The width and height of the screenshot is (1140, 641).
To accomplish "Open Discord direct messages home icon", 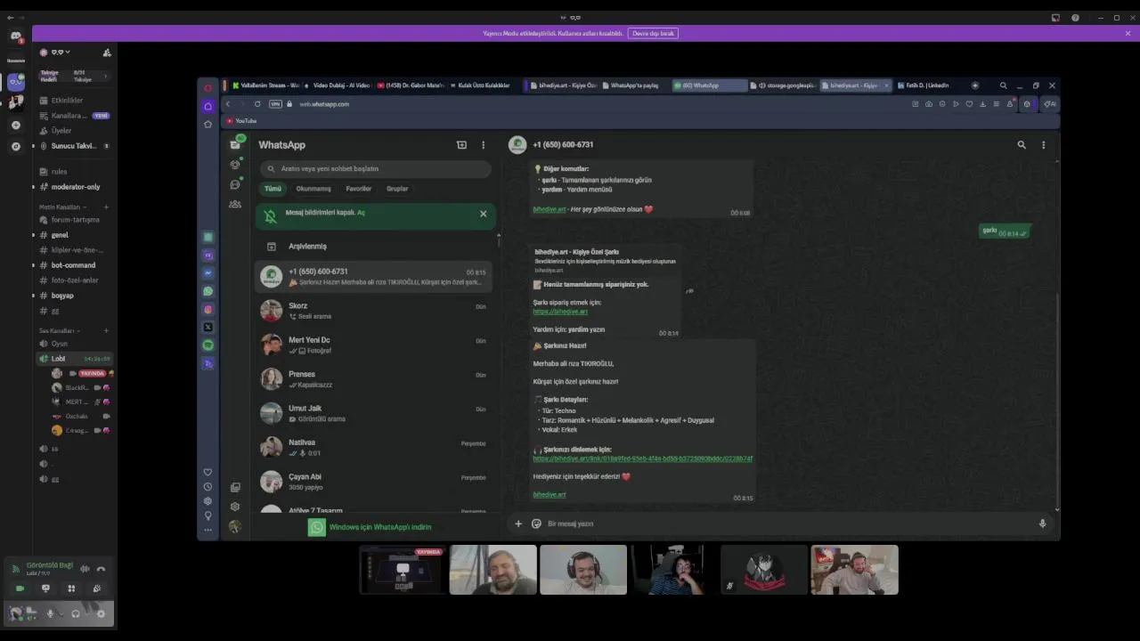I will tap(15, 37).
